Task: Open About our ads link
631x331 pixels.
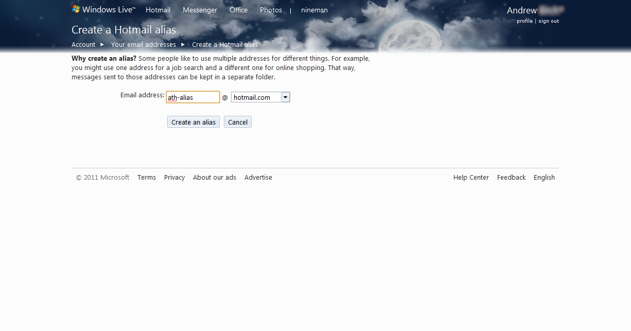Action: point(215,177)
